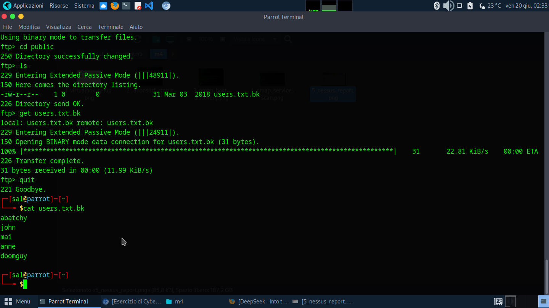Click the 'cd public' command text
The image size is (549, 308).
(x=37, y=47)
